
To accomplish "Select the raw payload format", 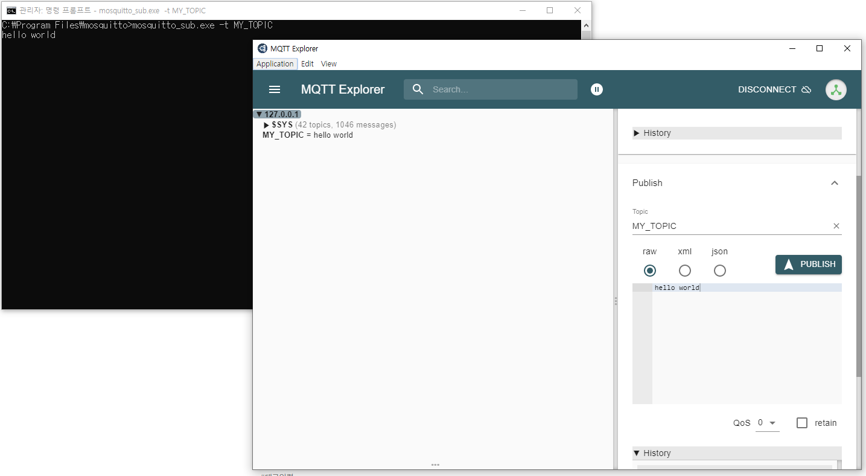I will 650,271.
